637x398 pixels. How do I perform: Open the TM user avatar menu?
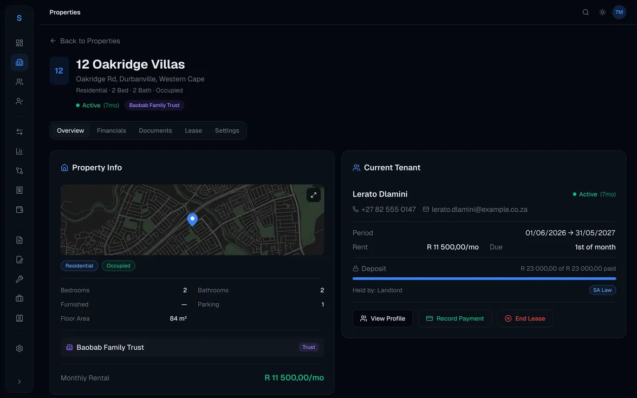point(619,12)
